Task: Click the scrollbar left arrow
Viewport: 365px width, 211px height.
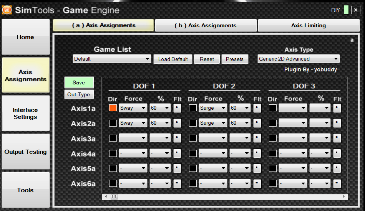Action: 106,196
